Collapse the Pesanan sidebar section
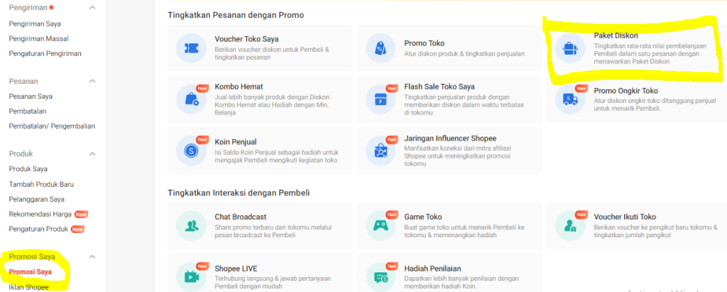 92,81
